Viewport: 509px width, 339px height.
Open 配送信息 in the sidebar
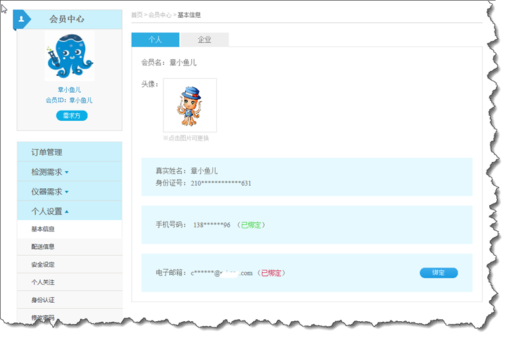pos(43,247)
